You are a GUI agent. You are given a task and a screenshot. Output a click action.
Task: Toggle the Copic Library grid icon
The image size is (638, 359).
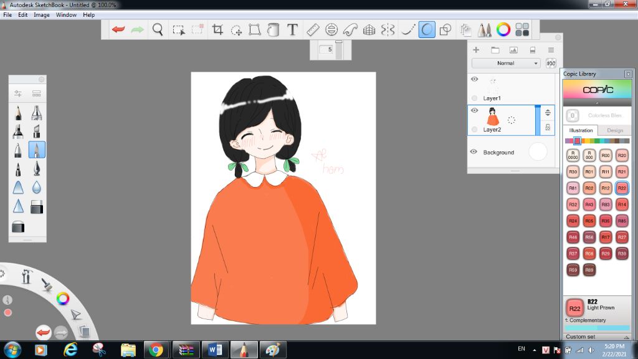522,29
